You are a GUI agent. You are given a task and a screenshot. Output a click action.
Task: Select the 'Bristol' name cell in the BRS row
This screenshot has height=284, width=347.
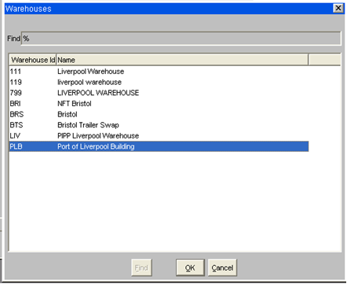click(x=68, y=114)
